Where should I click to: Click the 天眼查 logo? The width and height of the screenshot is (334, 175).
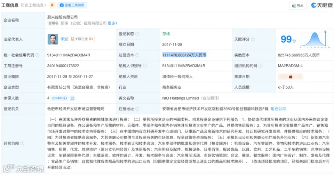322,5
